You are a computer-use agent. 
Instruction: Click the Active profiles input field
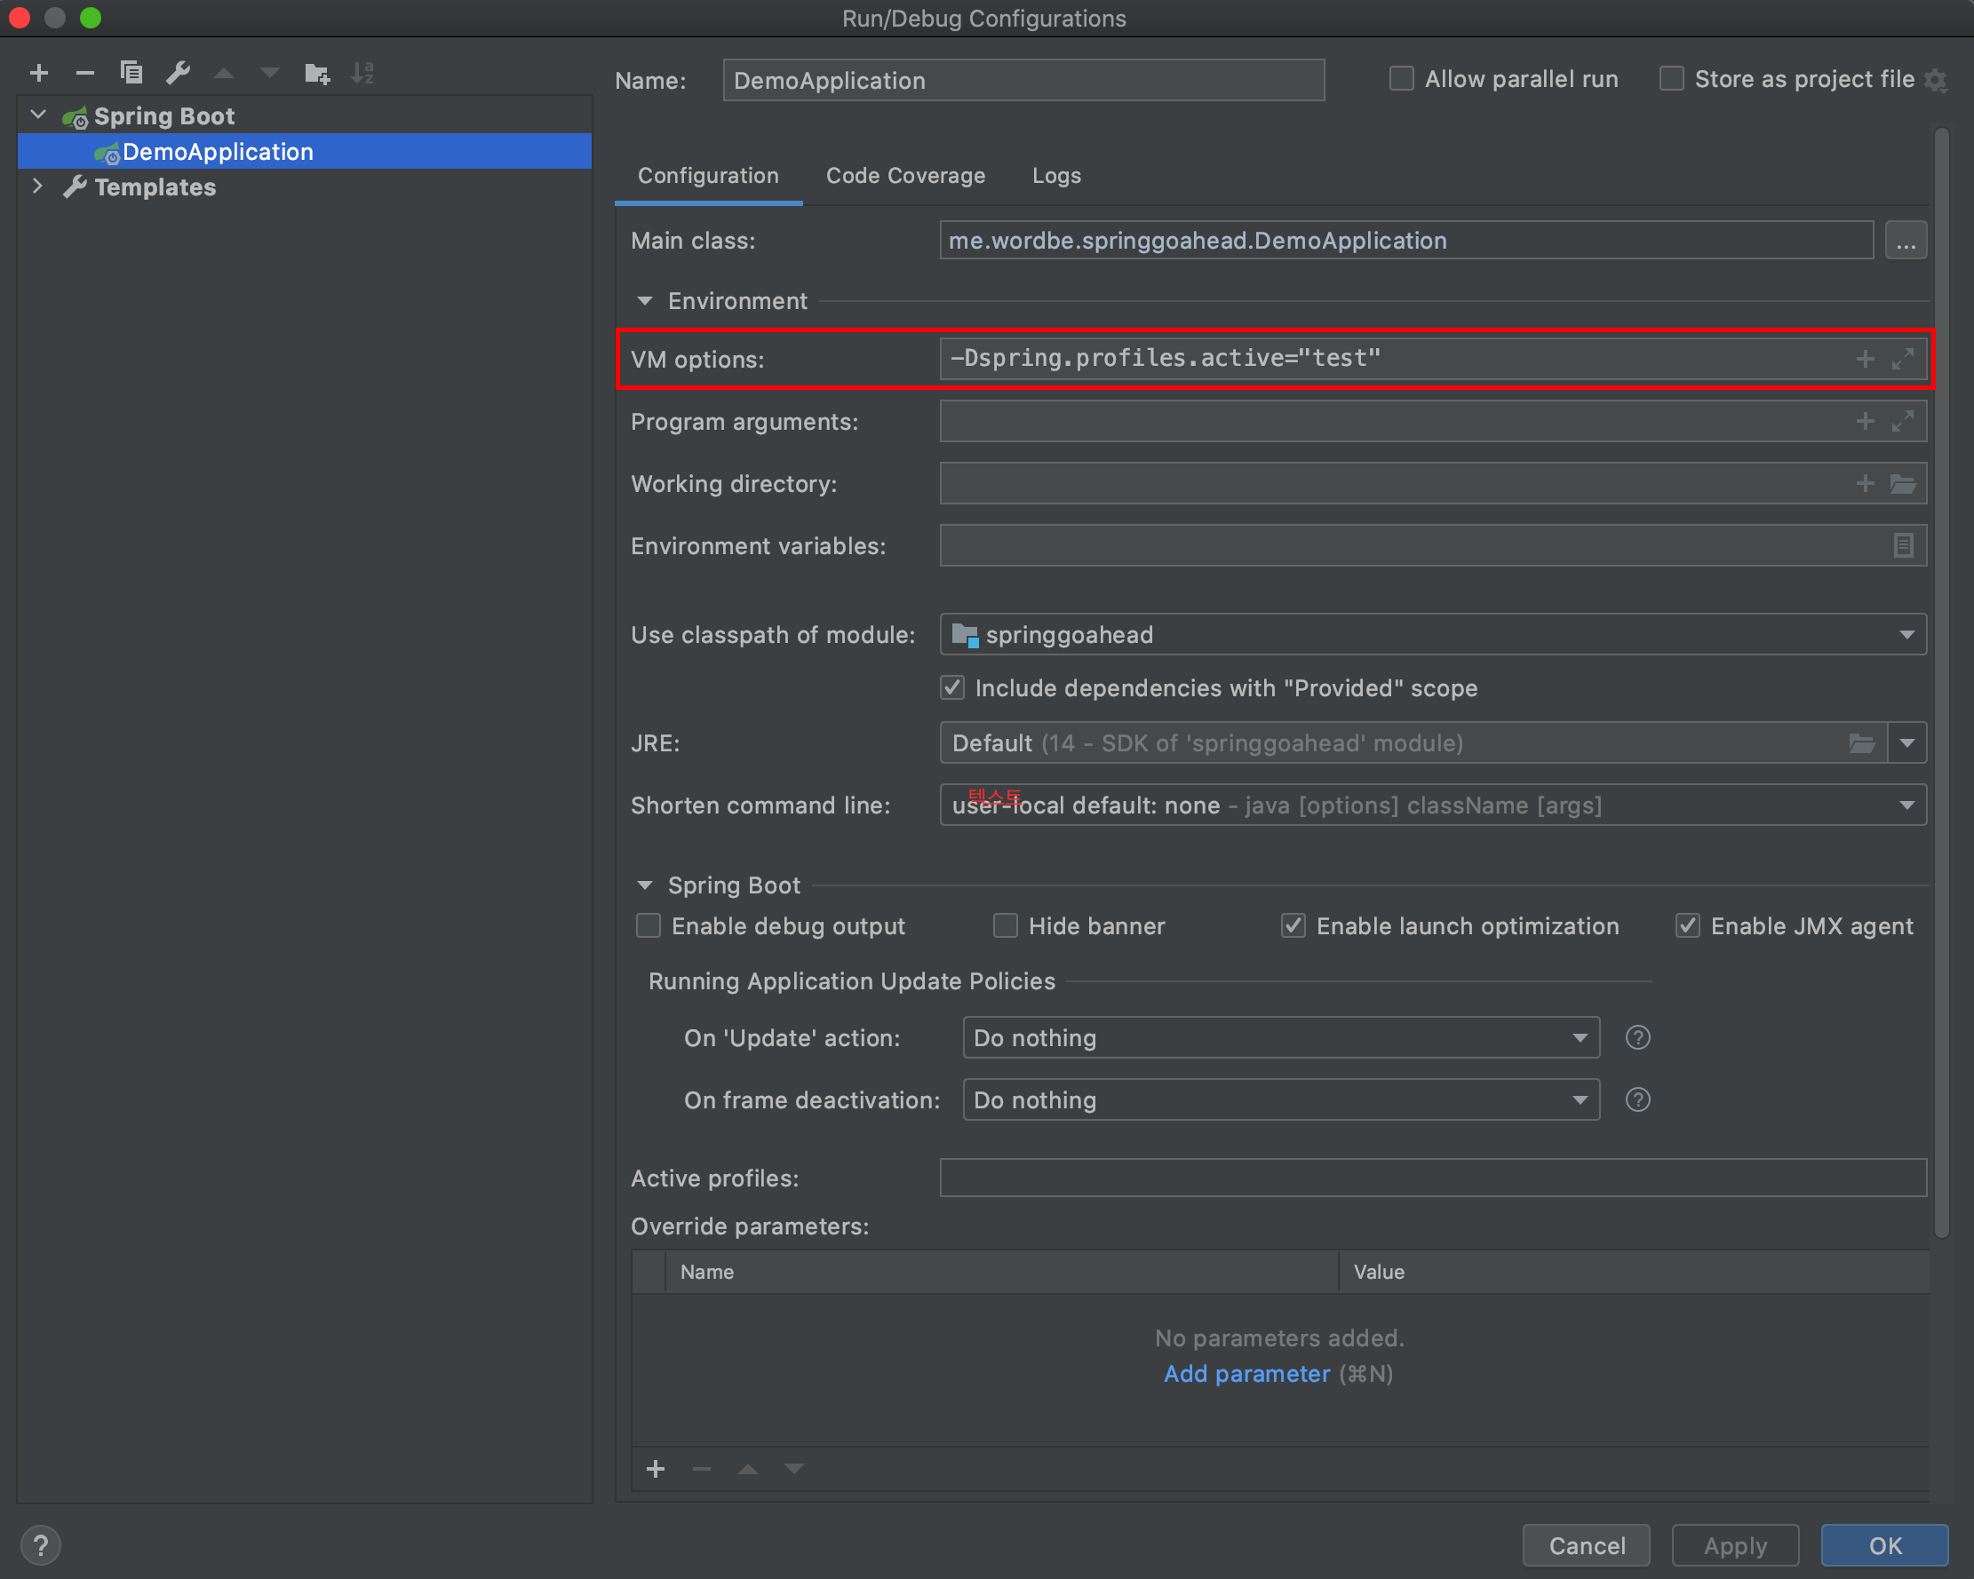click(x=1432, y=1178)
